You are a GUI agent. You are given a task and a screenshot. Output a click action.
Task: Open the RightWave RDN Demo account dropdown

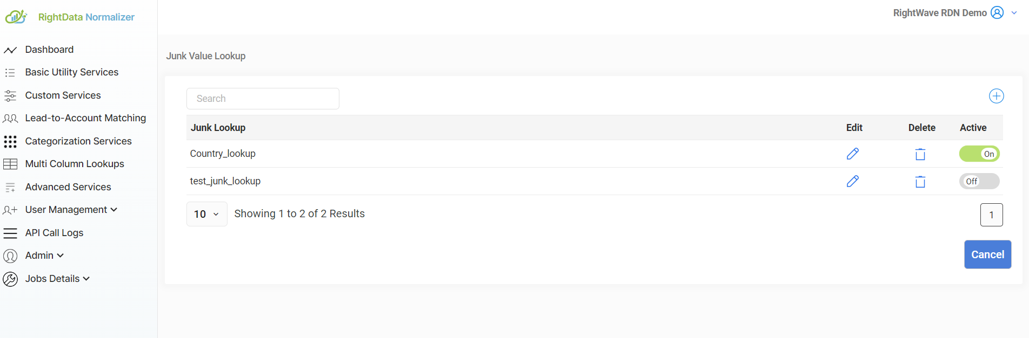pos(1014,13)
